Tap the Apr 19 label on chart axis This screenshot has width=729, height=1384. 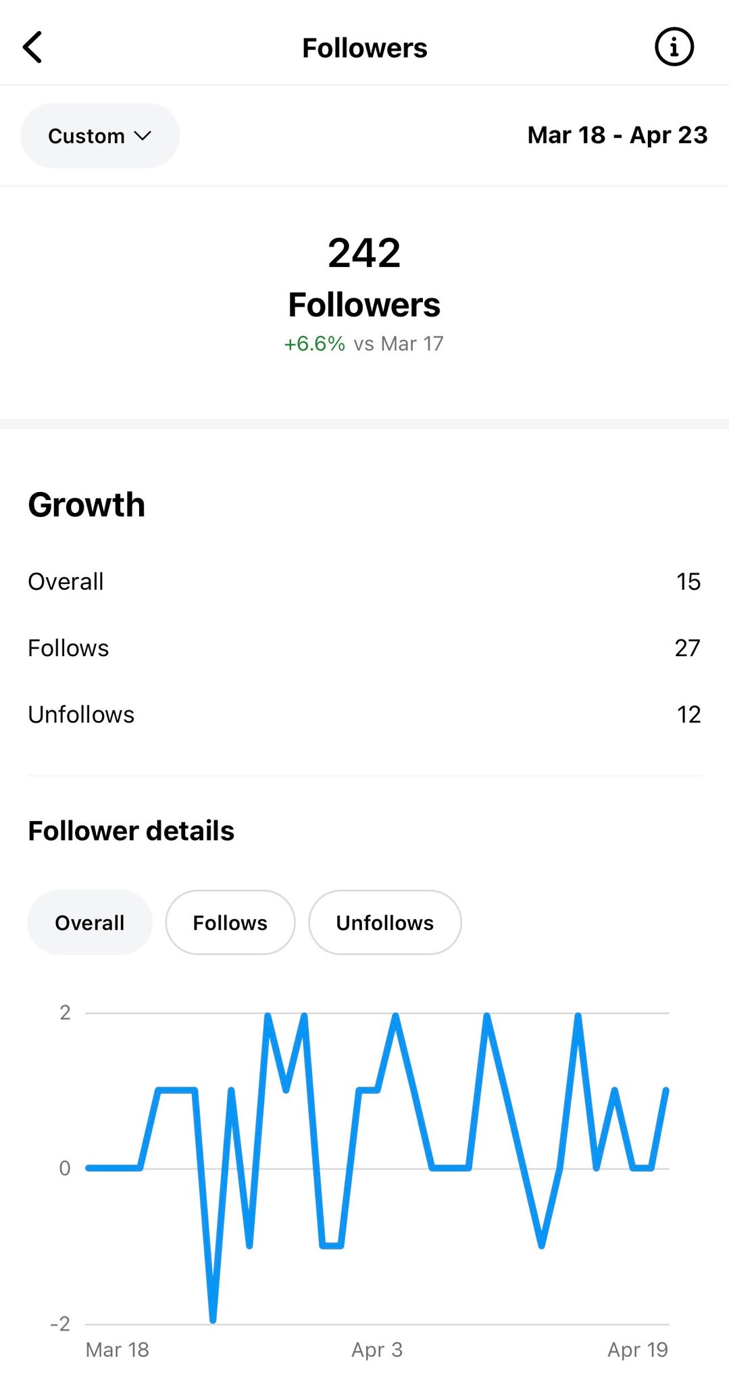click(x=638, y=1350)
